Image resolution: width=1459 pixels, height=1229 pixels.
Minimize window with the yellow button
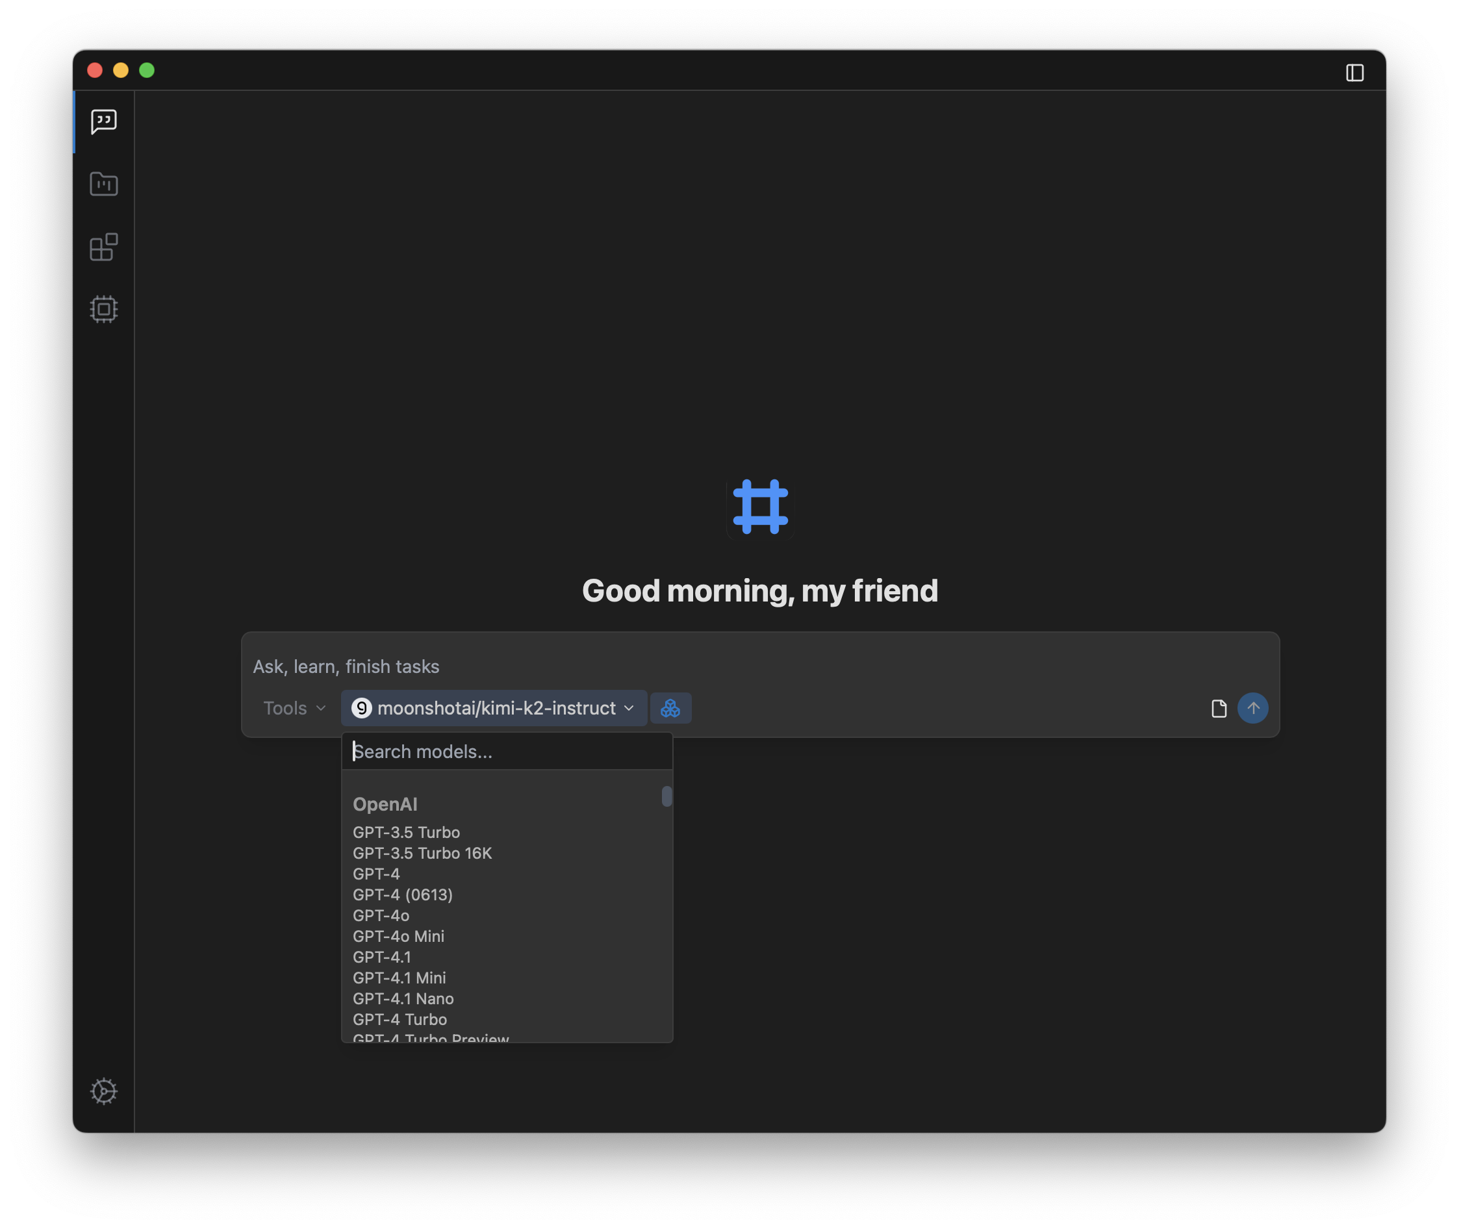click(121, 70)
